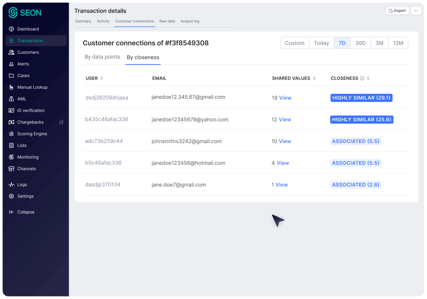Select the ID verification card icon
This screenshot has width=427, height=299.
point(11,111)
